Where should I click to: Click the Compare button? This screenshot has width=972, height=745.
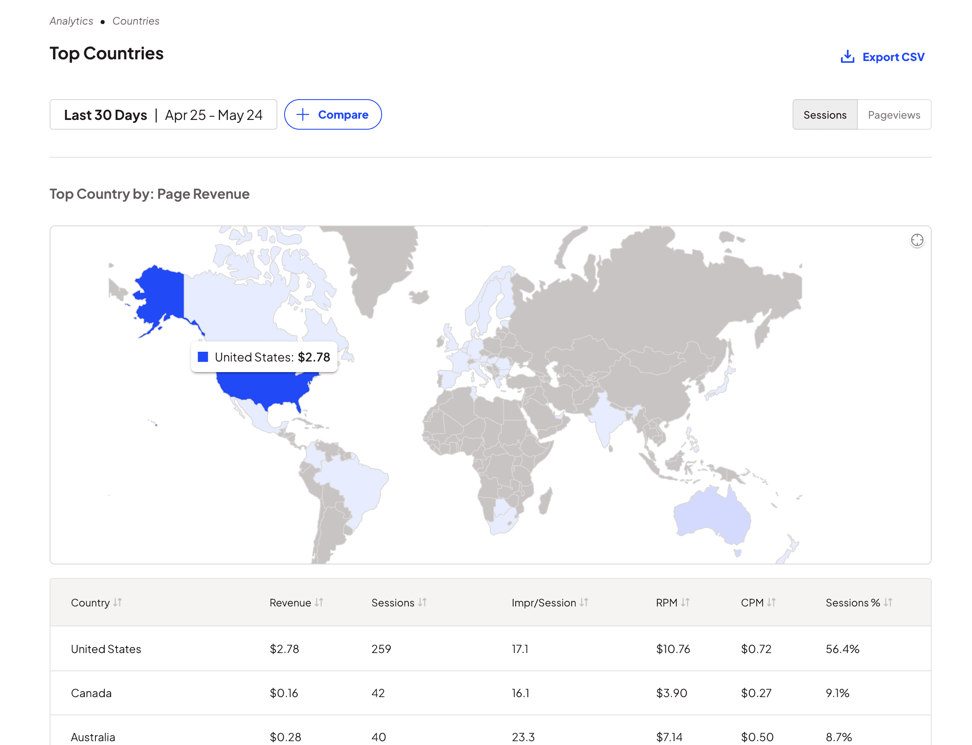point(332,114)
